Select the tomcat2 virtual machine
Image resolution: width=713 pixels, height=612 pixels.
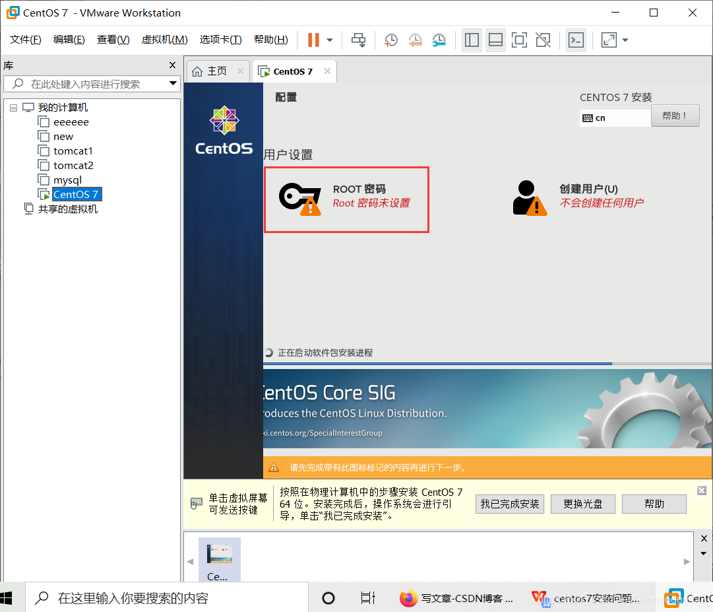point(73,166)
